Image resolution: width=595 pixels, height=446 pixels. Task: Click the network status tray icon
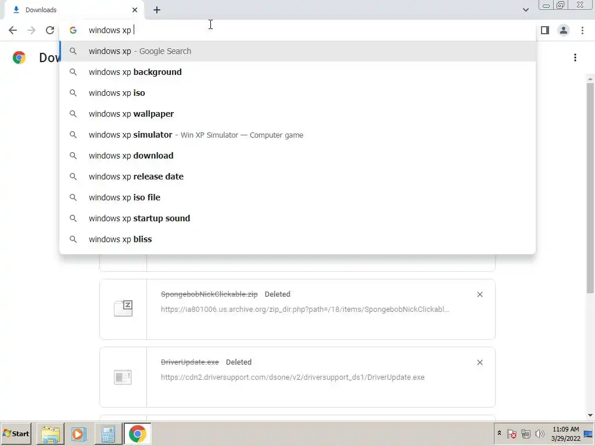525,433
